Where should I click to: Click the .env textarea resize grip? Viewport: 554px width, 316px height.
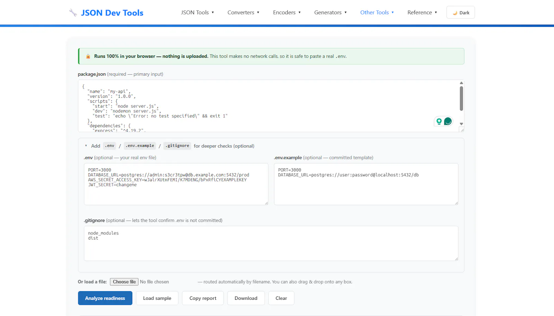point(266,203)
